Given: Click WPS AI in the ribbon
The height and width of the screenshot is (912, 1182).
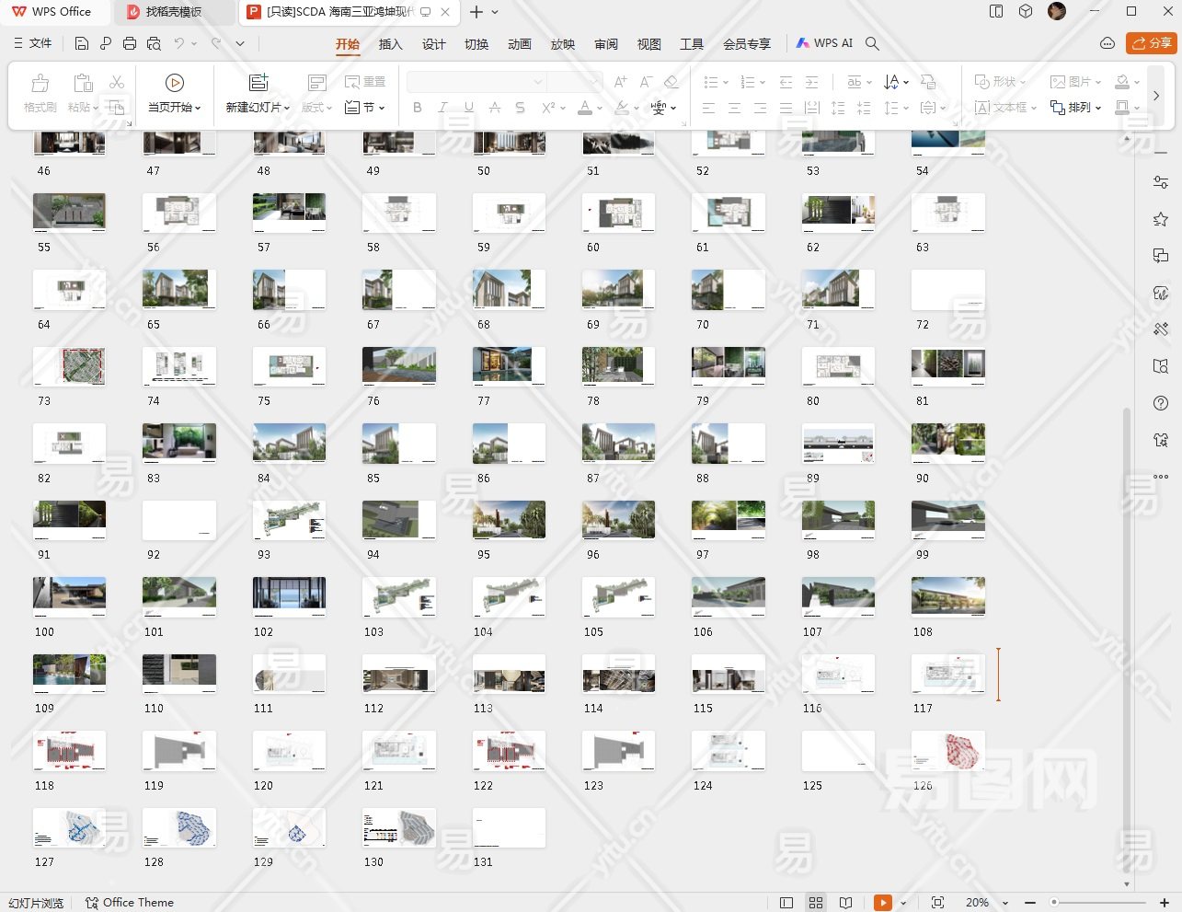Looking at the screenshot, I should [824, 43].
